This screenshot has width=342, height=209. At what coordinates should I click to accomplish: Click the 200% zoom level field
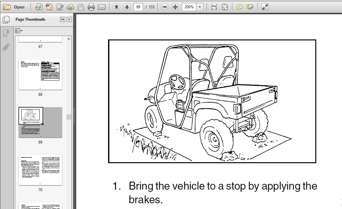click(x=189, y=7)
